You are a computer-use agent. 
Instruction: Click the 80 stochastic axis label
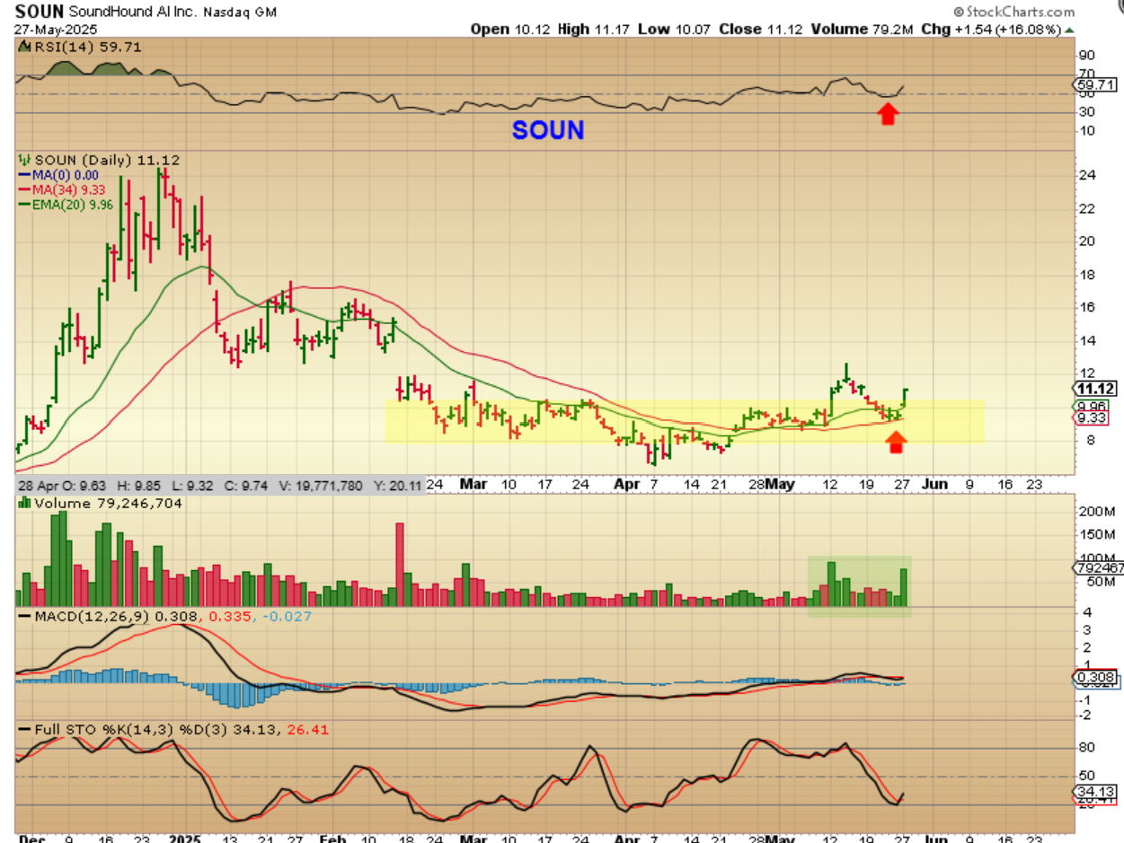tap(1086, 747)
